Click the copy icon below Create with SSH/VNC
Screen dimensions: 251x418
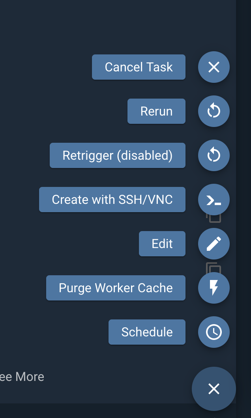tap(214, 217)
